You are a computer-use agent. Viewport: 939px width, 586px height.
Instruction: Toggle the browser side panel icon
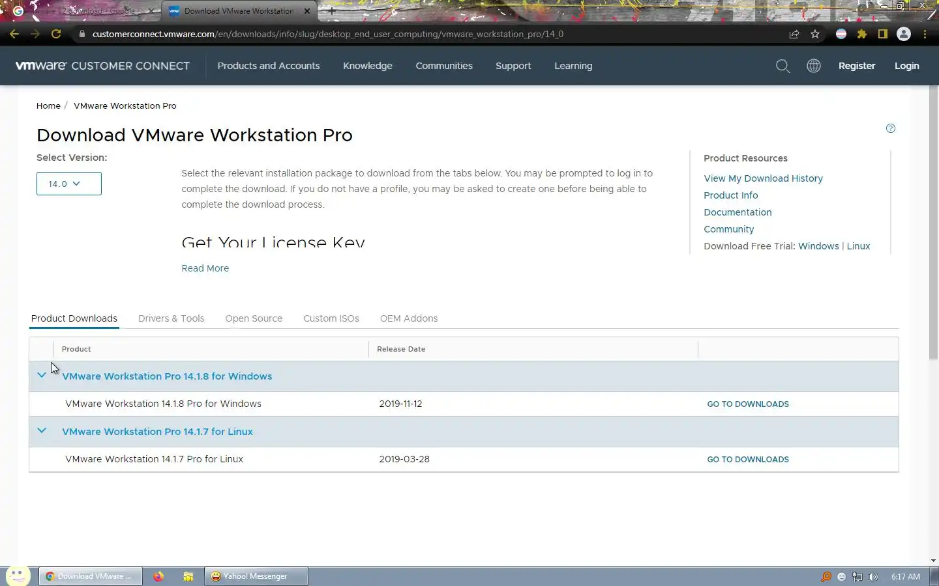(883, 34)
